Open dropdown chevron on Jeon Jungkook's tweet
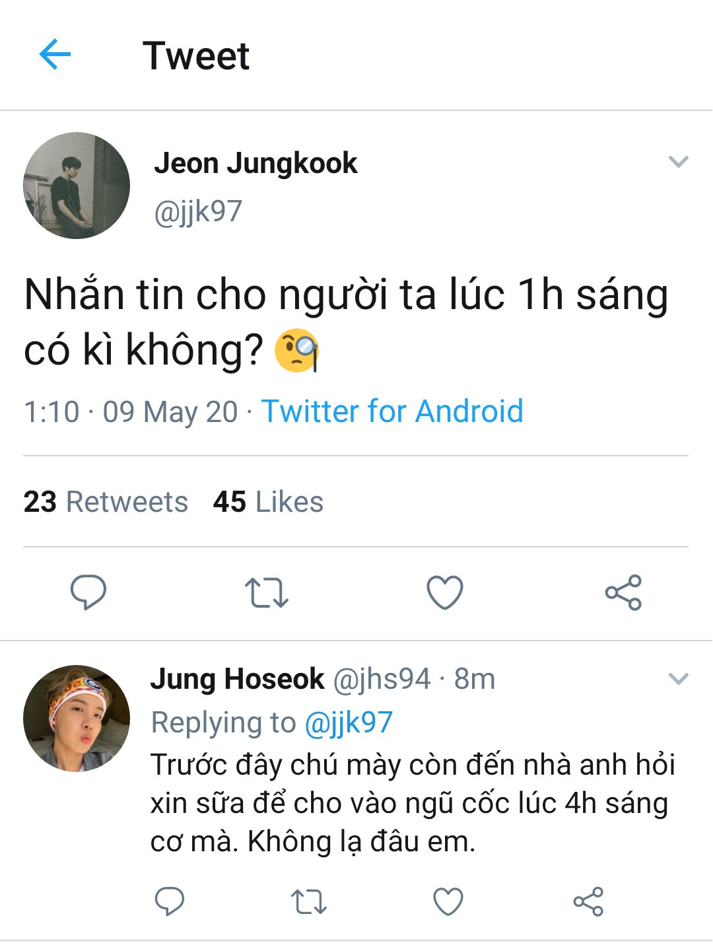Viewport: 713px width, 951px height. 679,162
